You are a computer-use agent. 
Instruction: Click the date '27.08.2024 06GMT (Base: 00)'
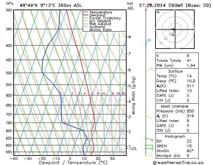click(x=175, y=5)
